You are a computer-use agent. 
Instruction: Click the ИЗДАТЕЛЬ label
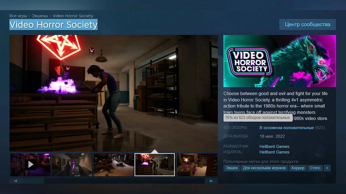233,152
